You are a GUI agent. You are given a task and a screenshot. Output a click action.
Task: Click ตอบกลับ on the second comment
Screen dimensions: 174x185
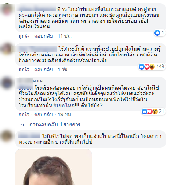(44, 70)
